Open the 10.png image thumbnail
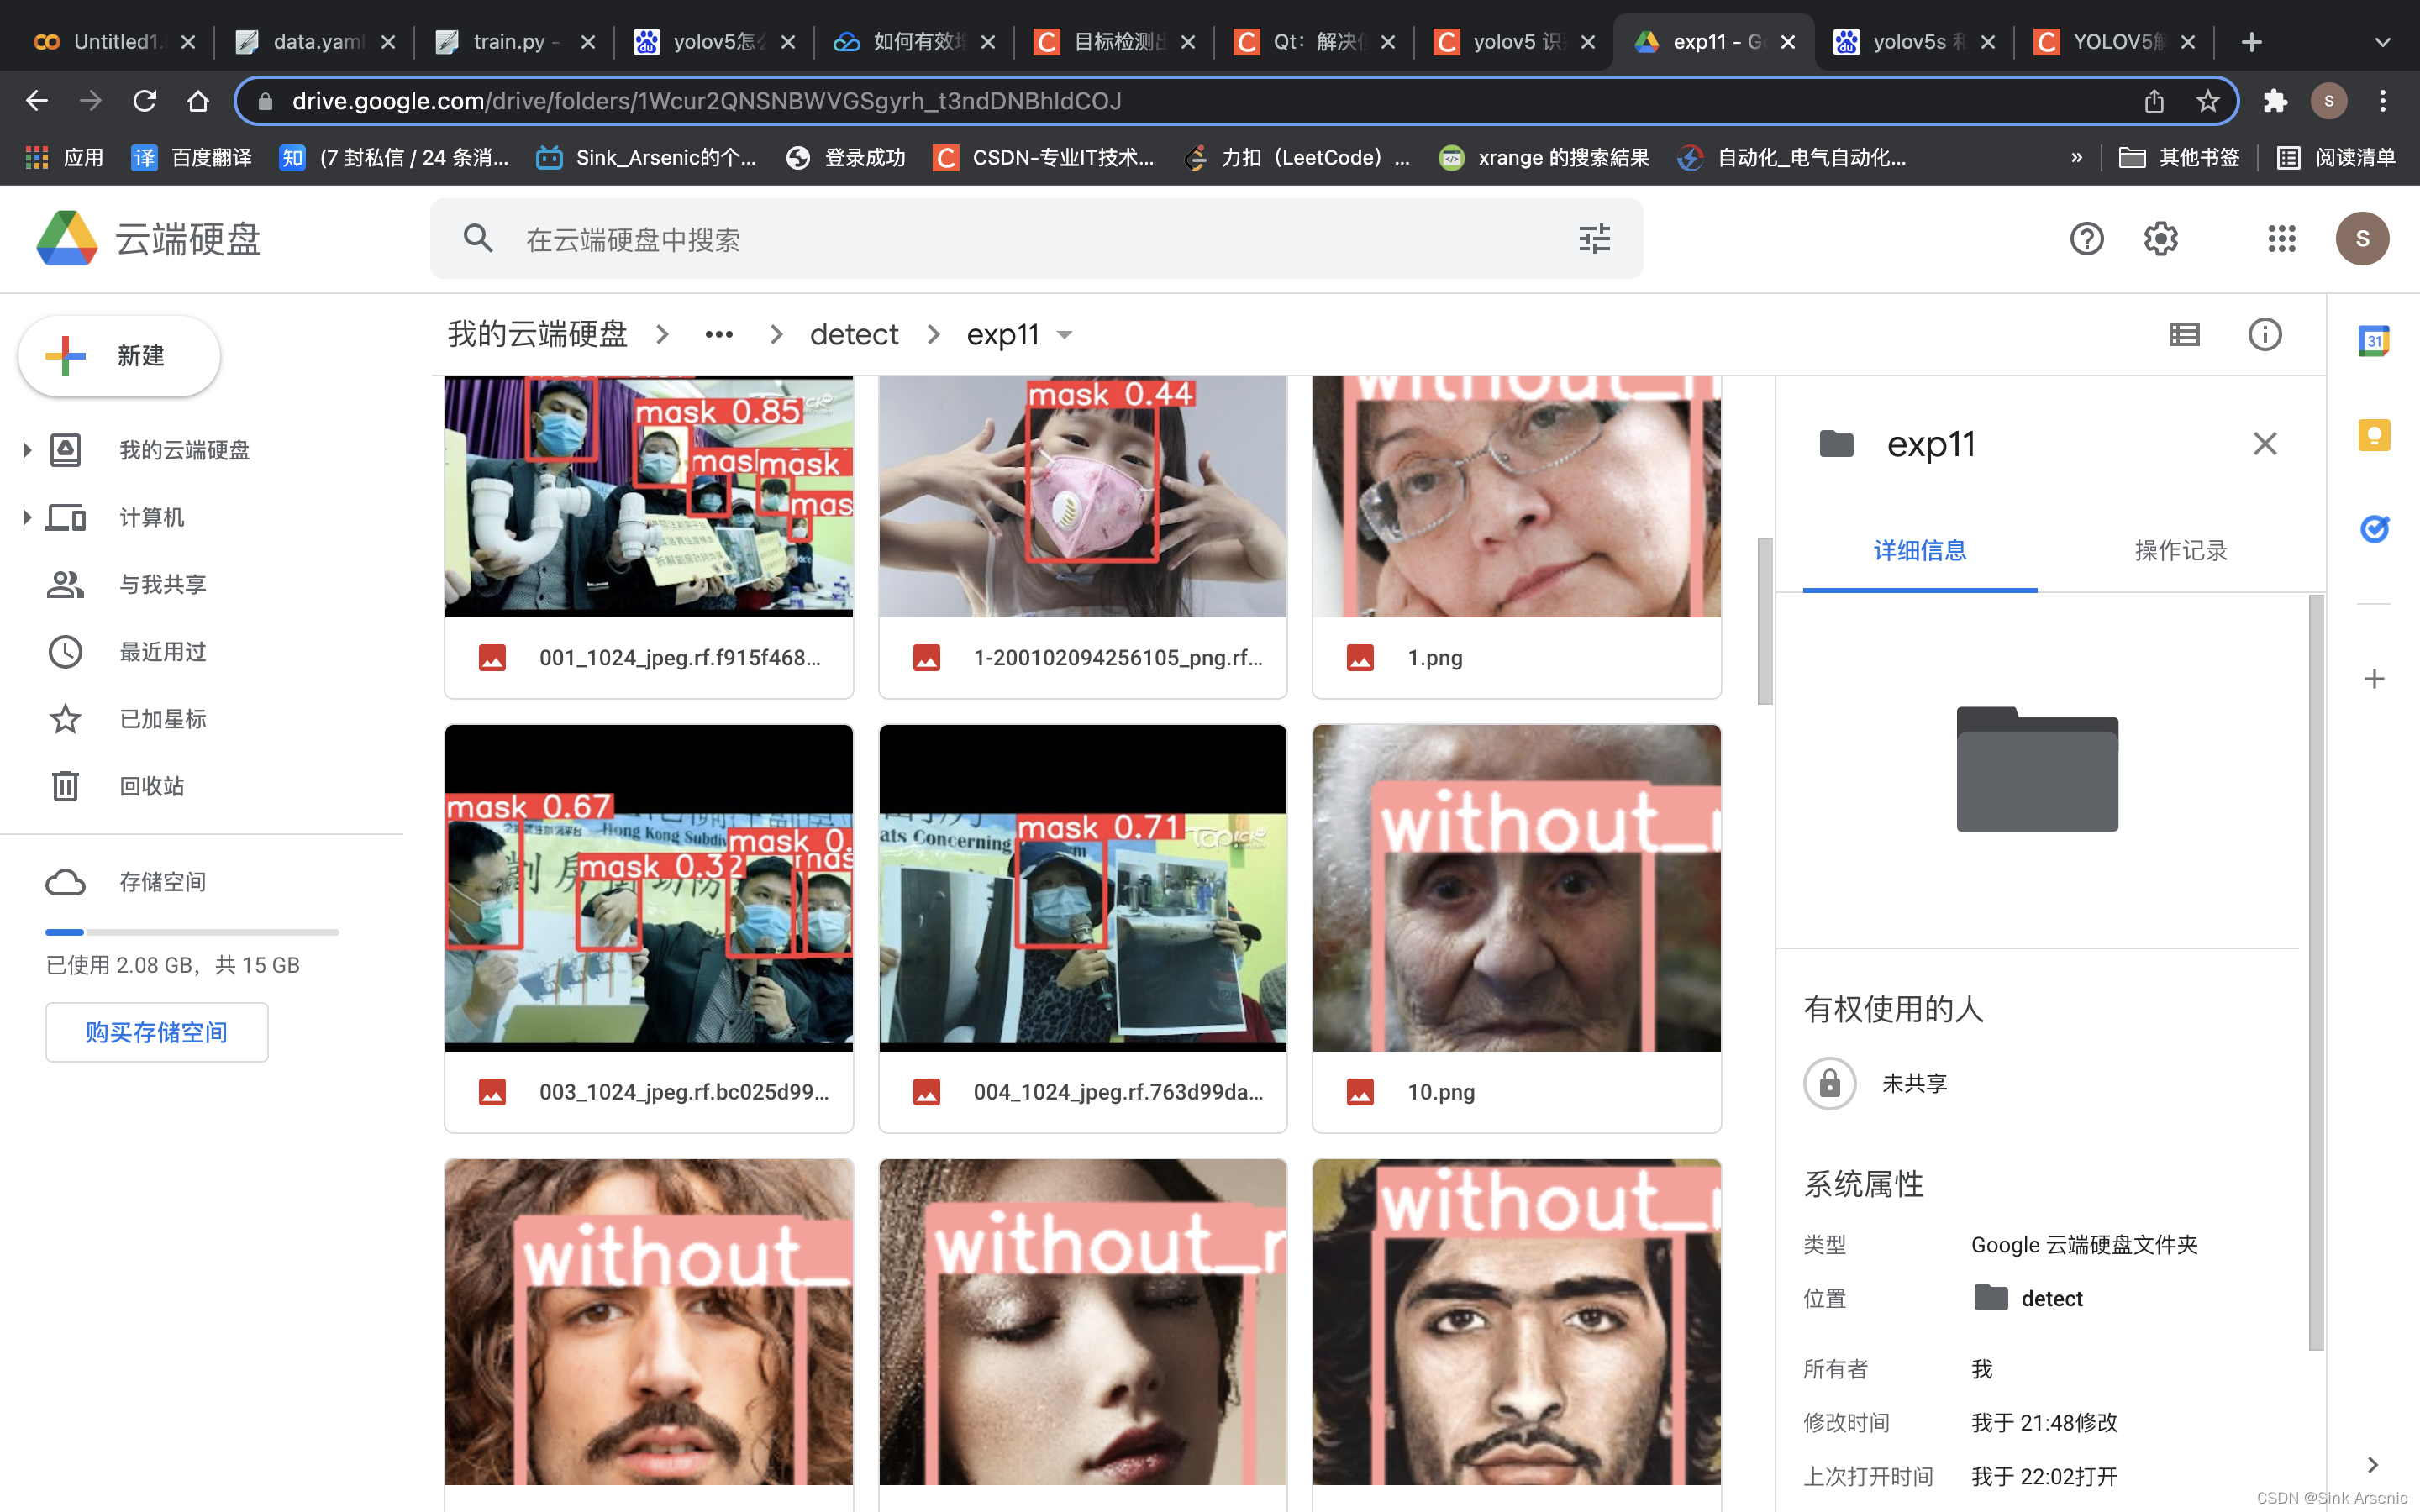 tap(1516, 888)
